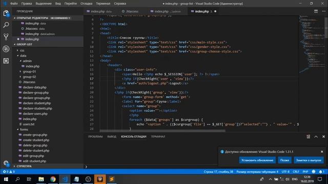The width and height of the screenshot is (328, 184).
Task: Dismiss the update notification
Action: click(322, 152)
